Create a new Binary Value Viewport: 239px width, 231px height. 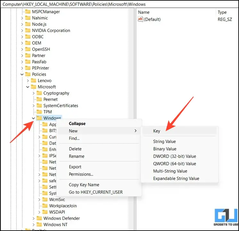point(179,149)
